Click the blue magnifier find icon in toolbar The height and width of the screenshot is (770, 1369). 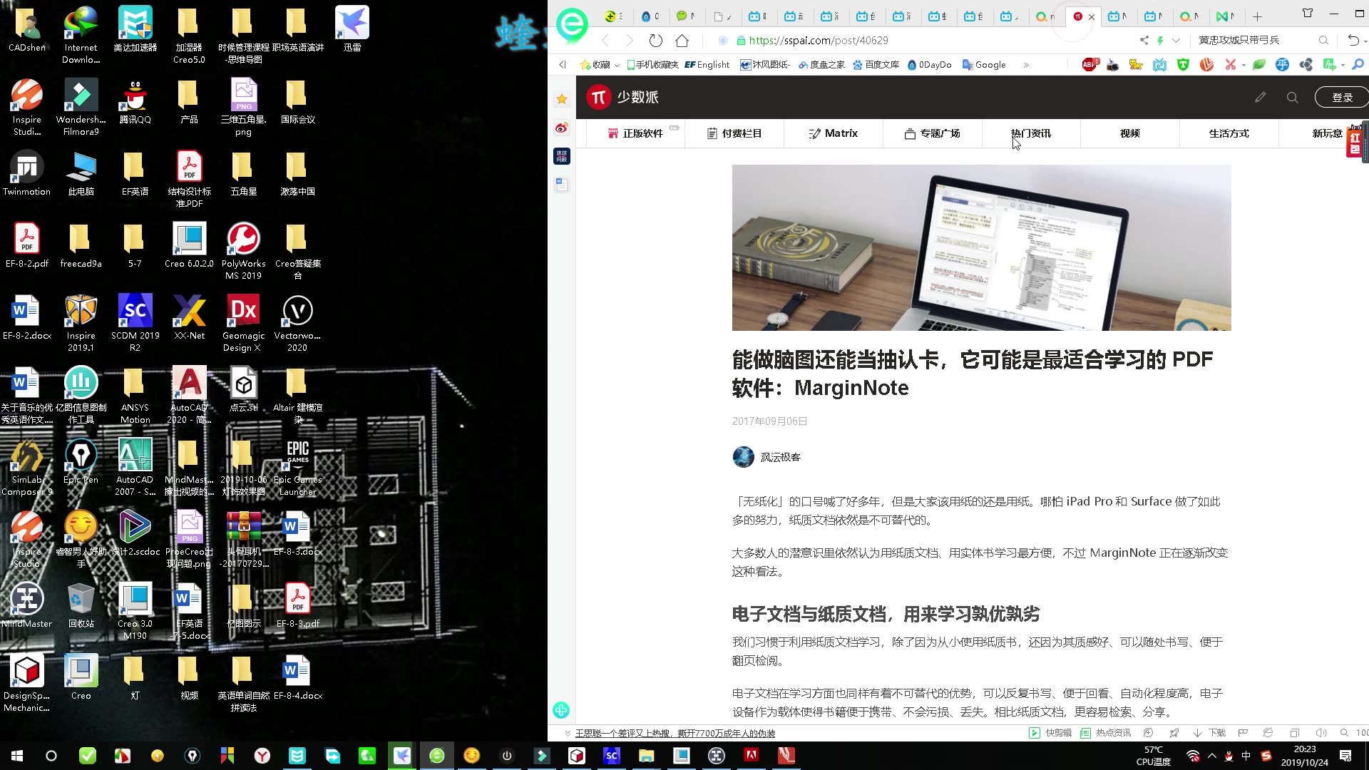(1358, 65)
